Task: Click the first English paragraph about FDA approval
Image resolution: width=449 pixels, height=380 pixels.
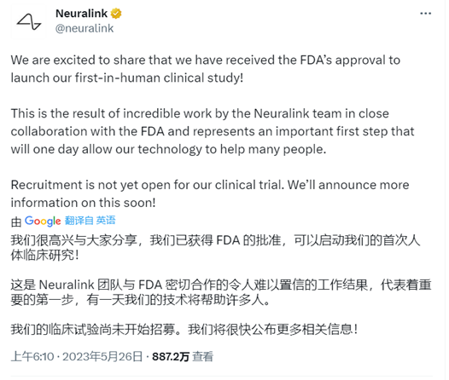Action: pyautogui.click(x=206, y=69)
